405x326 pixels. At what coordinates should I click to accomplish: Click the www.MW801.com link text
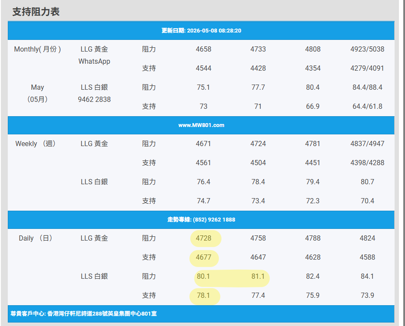point(201,125)
